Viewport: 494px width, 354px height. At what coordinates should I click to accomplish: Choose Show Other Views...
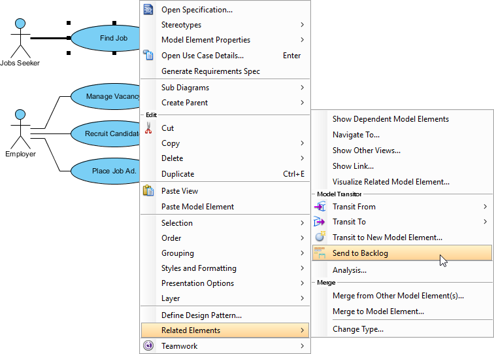click(x=402, y=150)
